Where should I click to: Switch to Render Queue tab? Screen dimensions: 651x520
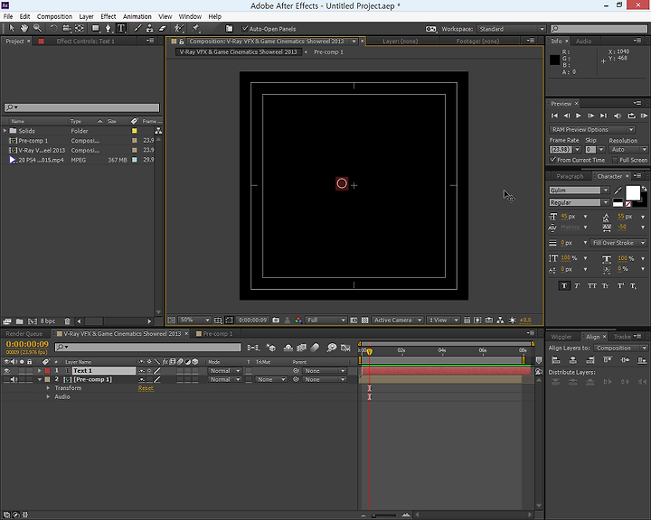click(24, 333)
